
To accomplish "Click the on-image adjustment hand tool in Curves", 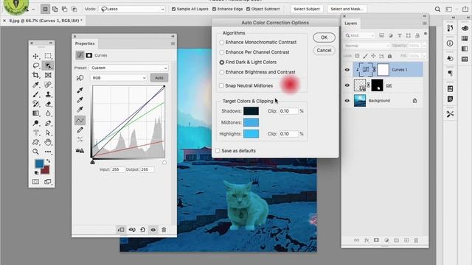I will point(80,78).
